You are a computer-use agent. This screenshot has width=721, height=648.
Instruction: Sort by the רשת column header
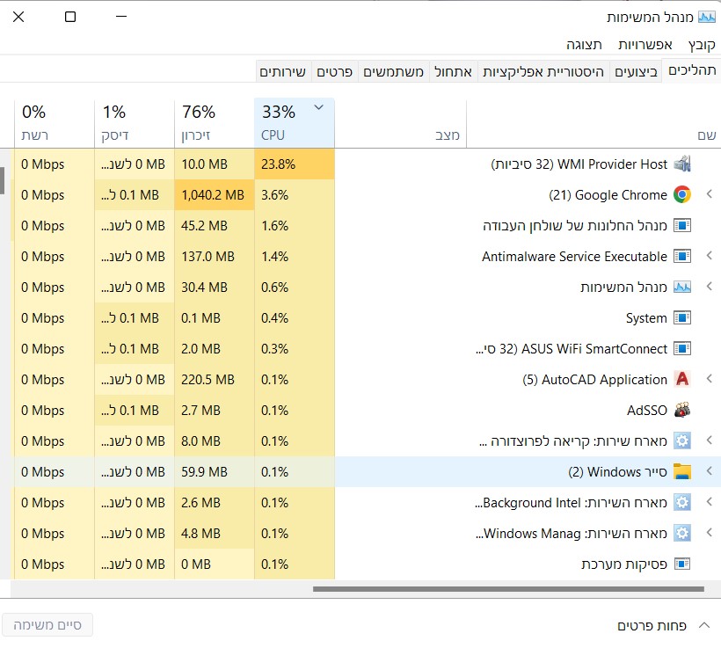pos(55,123)
